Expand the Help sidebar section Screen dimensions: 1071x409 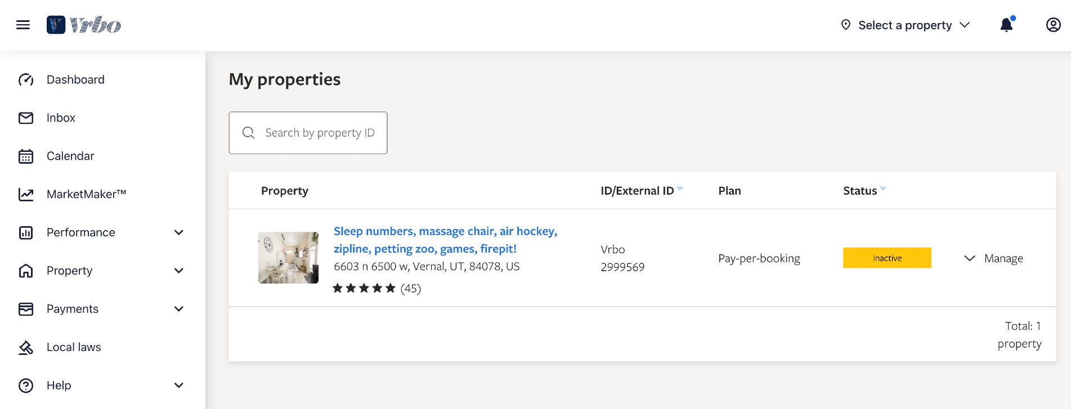179,385
